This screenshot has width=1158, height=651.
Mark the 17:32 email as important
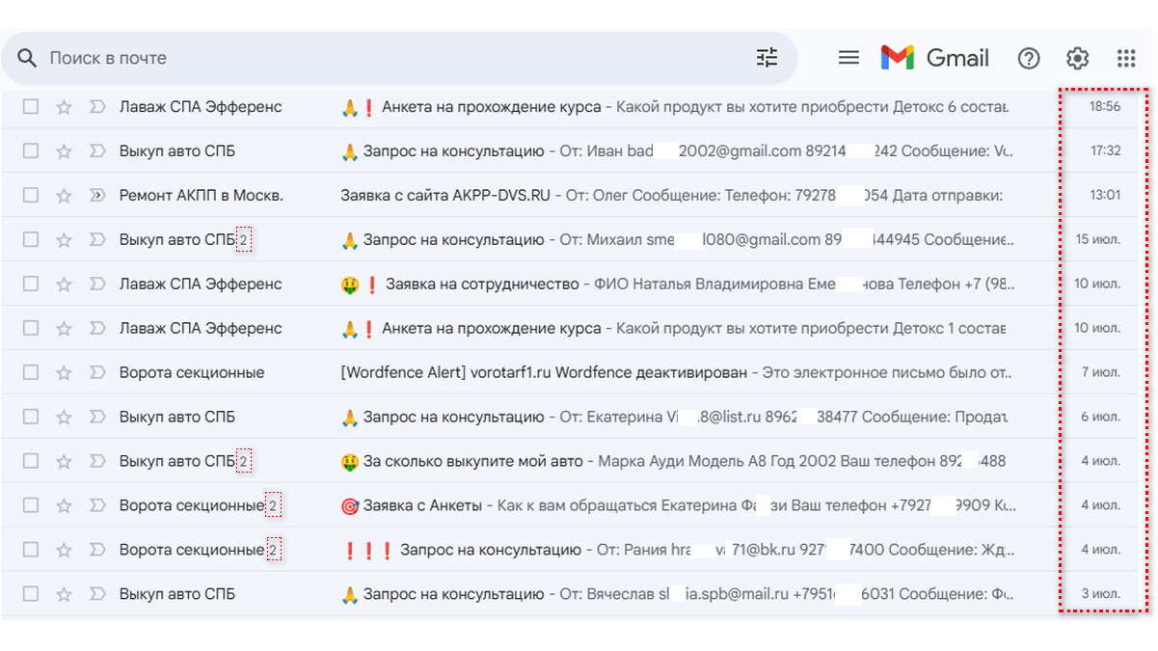(x=96, y=151)
